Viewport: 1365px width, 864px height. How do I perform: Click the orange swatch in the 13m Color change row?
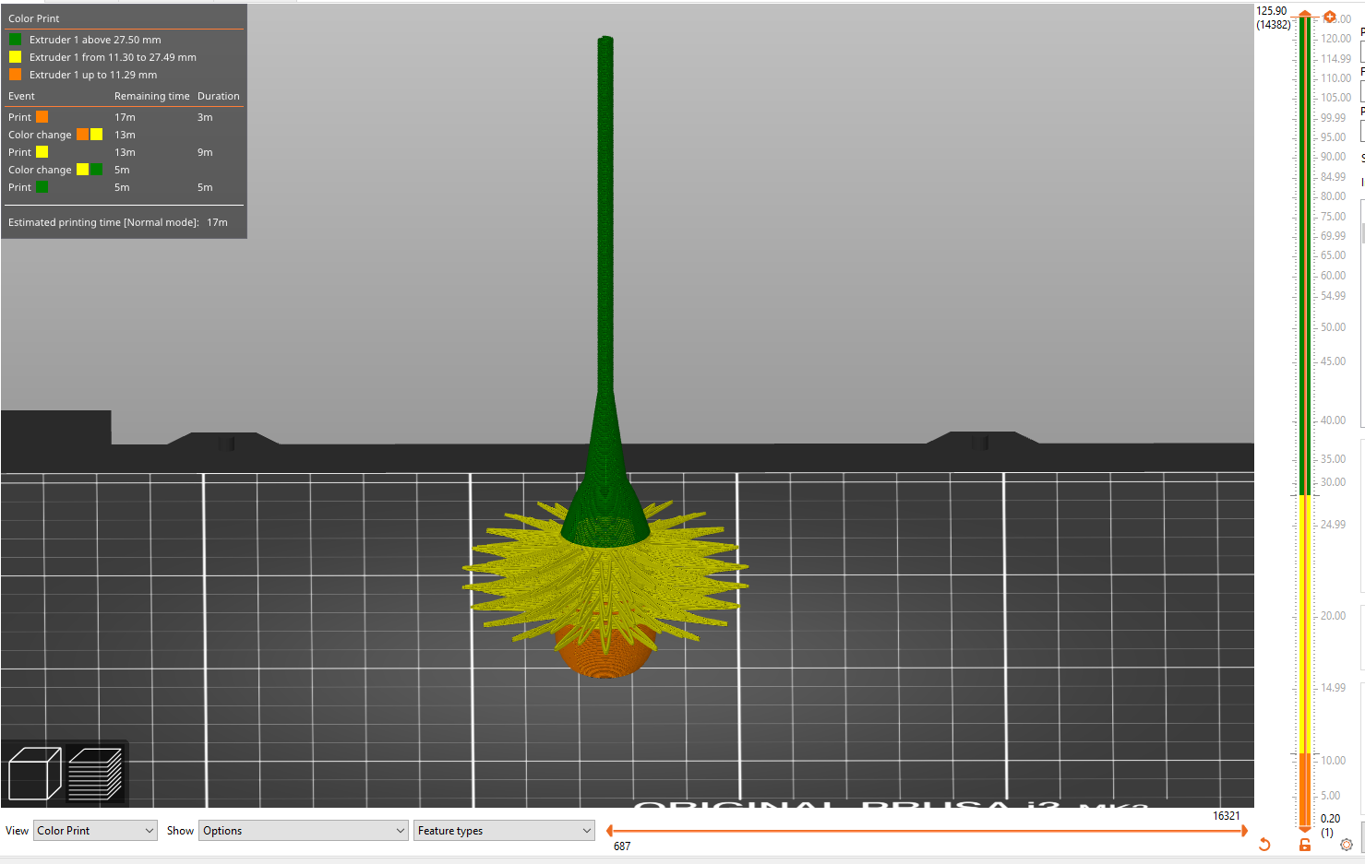(82, 135)
